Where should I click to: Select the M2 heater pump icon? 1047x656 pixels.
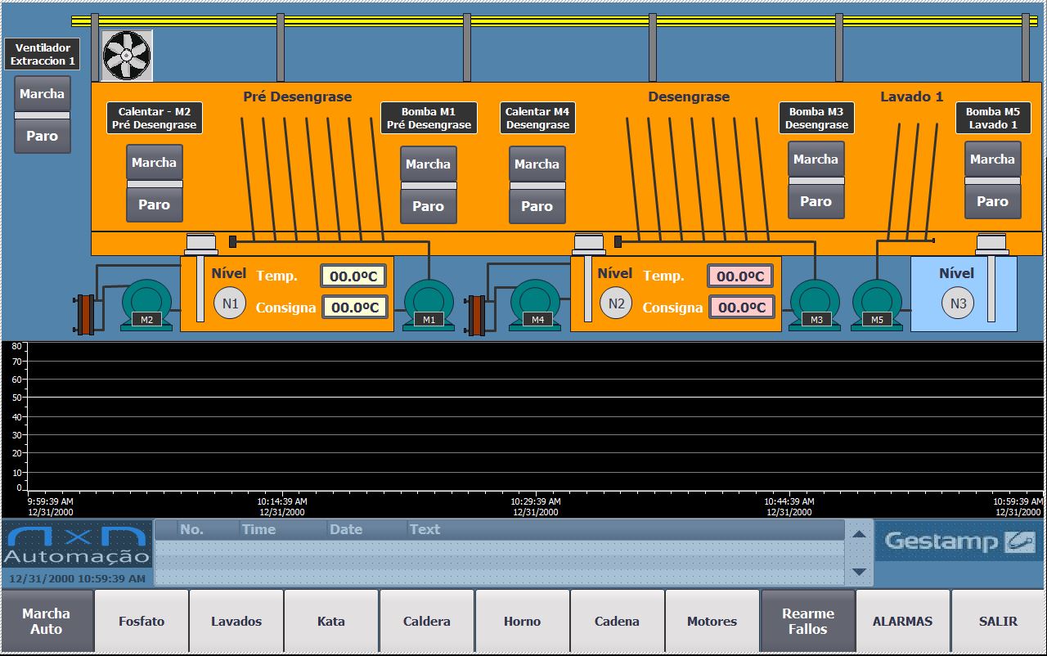(x=147, y=305)
